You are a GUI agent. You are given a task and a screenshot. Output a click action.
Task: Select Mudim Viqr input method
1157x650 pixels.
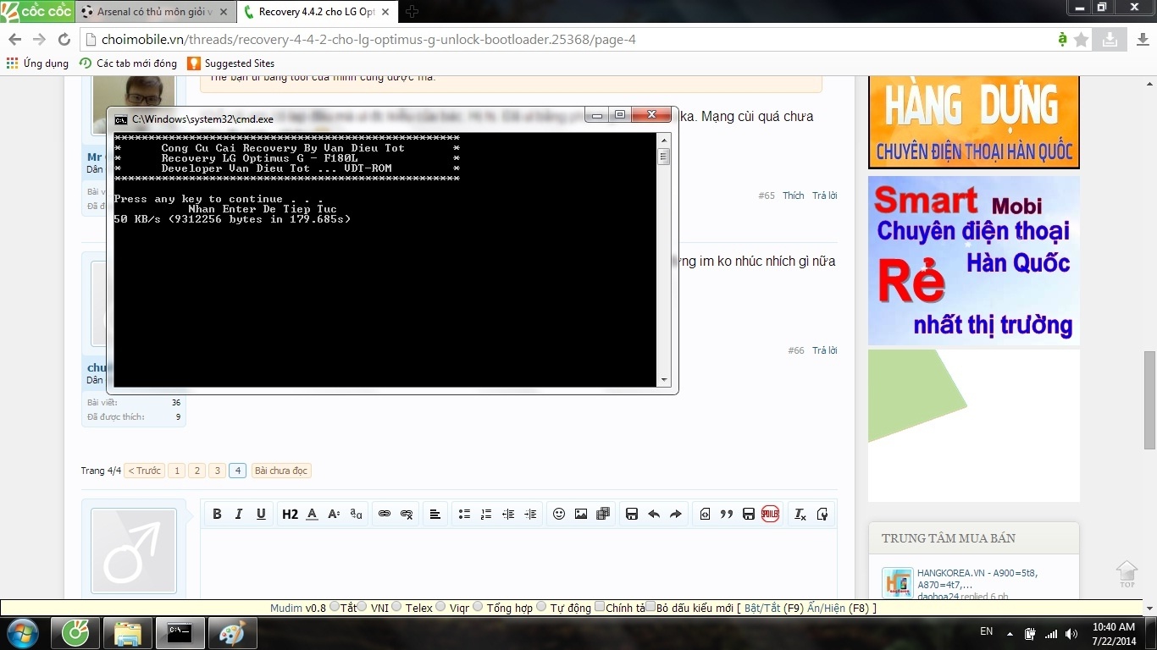tap(441, 607)
